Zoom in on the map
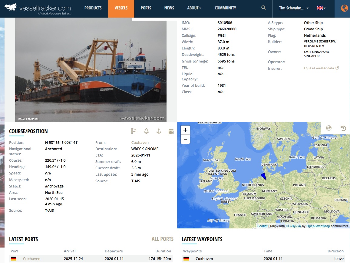This screenshot has height=263, width=350. coord(185,130)
